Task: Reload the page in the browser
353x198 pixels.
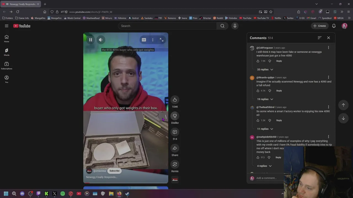Action: click(x=18, y=12)
